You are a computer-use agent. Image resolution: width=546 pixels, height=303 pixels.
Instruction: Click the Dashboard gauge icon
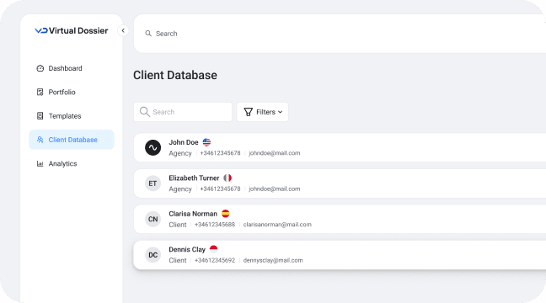point(40,68)
